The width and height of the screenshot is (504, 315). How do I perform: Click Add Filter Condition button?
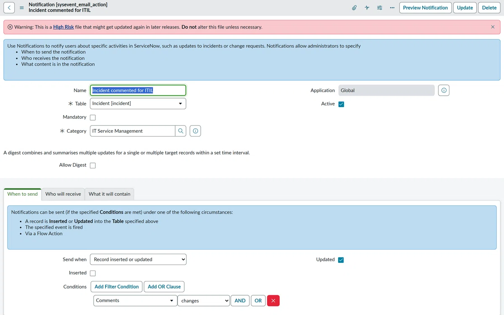pos(117,287)
